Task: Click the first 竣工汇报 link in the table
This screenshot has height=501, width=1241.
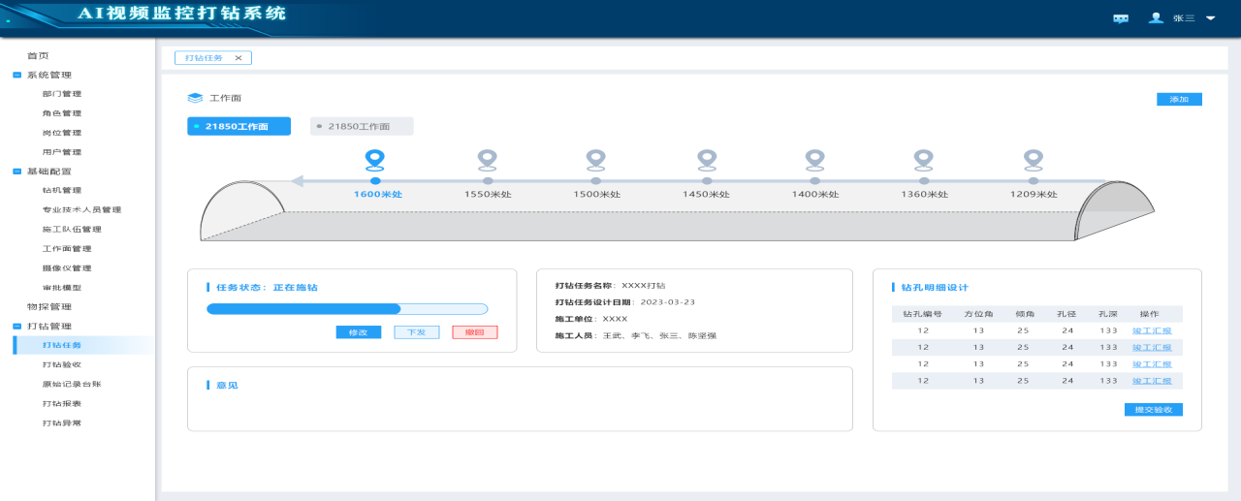Action: (x=1152, y=330)
